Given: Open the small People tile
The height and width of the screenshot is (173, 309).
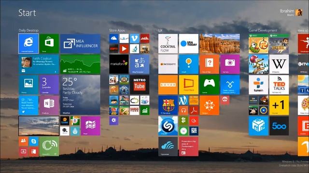Looking at the screenshot, I should pos(23,141).
